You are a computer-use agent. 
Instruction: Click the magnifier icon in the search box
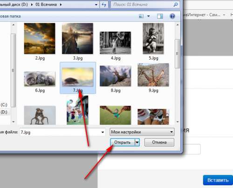pyautogui.click(x=175, y=5)
